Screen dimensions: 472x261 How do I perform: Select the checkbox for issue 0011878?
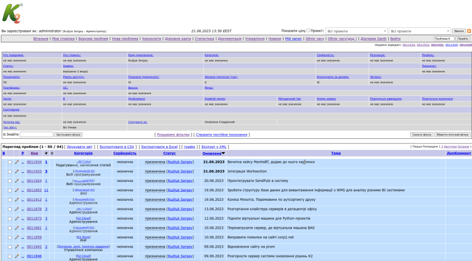coord(10,209)
